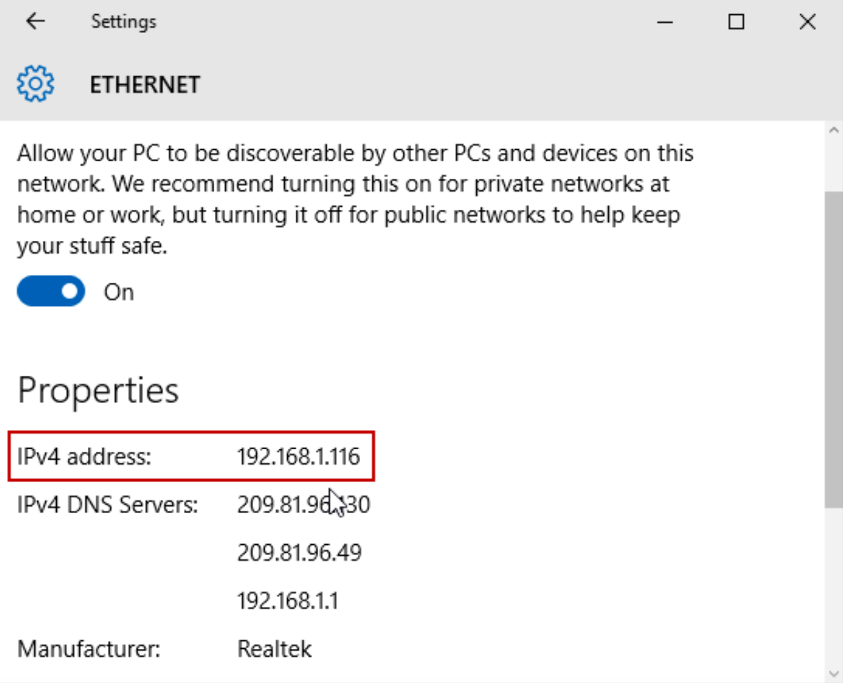Click the DNS server entry 192.168.1.1
This screenshot has height=683, width=843.
pos(287,601)
